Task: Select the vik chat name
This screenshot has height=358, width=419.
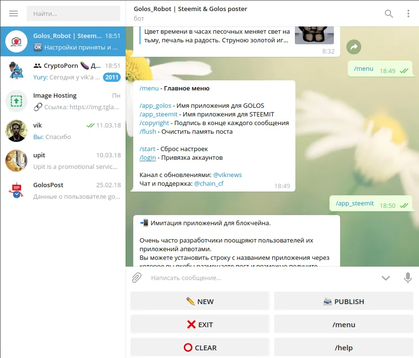Action: [38, 126]
